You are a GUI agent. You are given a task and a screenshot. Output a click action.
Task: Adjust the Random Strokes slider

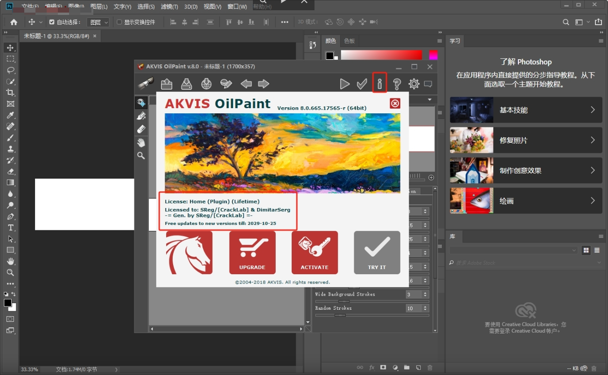(x=340, y=315)
